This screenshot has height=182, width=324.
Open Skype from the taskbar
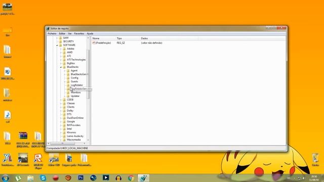point(43,178)
